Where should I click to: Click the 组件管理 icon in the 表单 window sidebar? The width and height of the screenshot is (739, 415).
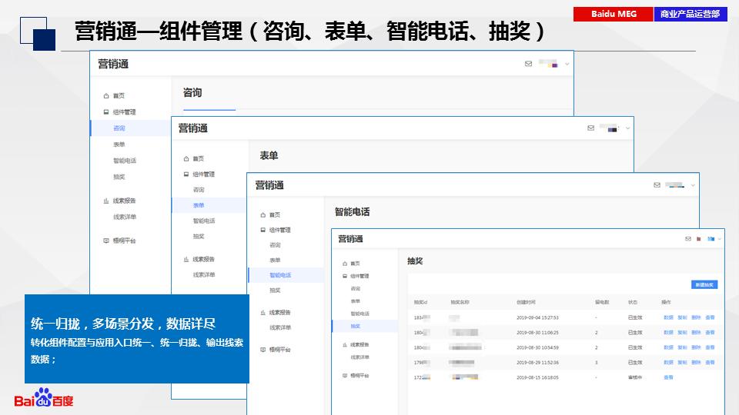pos(186,174)
